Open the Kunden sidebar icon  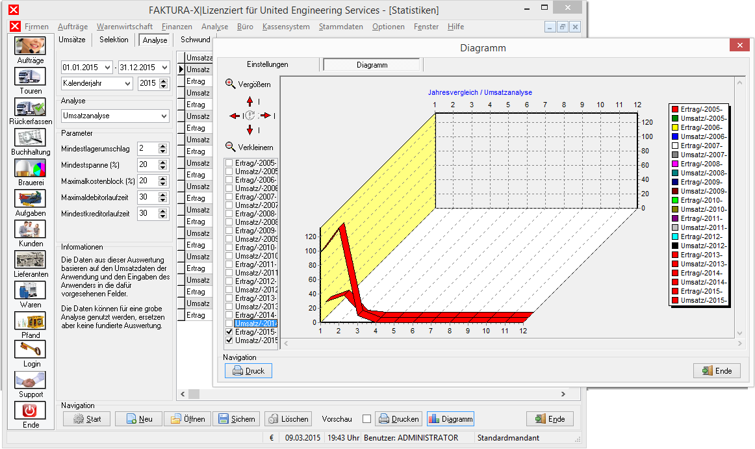point(30,229)
